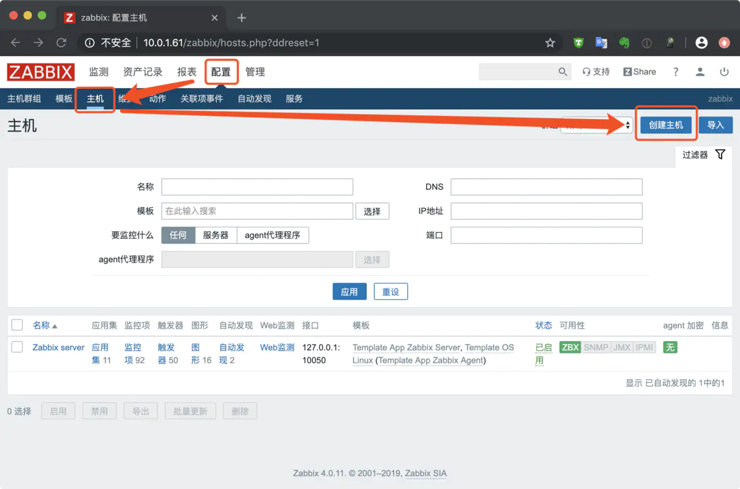Open the help question mark
740x489 pixels.
tap(676, 72)
